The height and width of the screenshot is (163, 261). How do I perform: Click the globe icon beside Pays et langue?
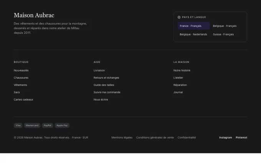(179, 17)
